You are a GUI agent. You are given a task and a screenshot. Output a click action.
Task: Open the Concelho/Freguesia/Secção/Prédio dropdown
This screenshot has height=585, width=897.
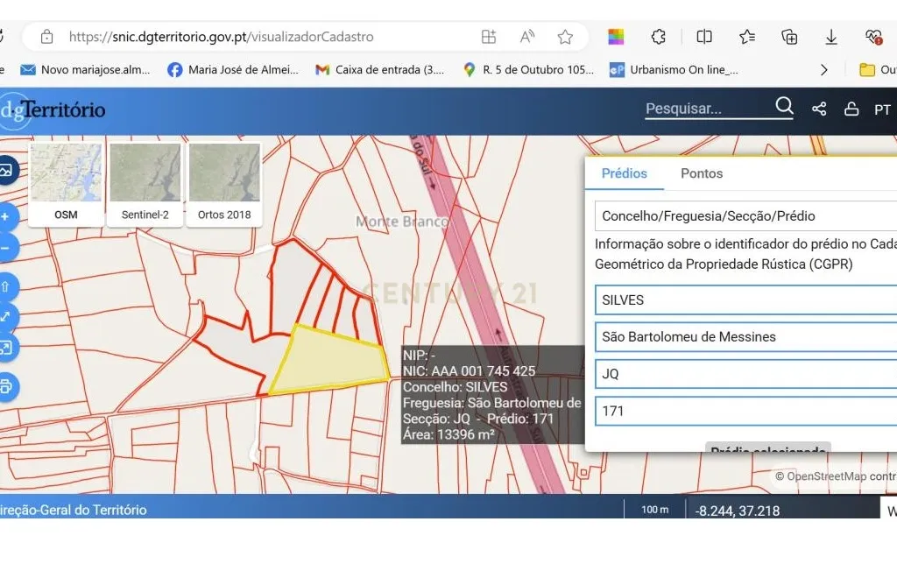745,216
